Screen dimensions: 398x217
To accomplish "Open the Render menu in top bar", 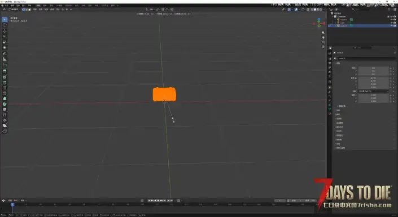I will click(x=18, y=5).
